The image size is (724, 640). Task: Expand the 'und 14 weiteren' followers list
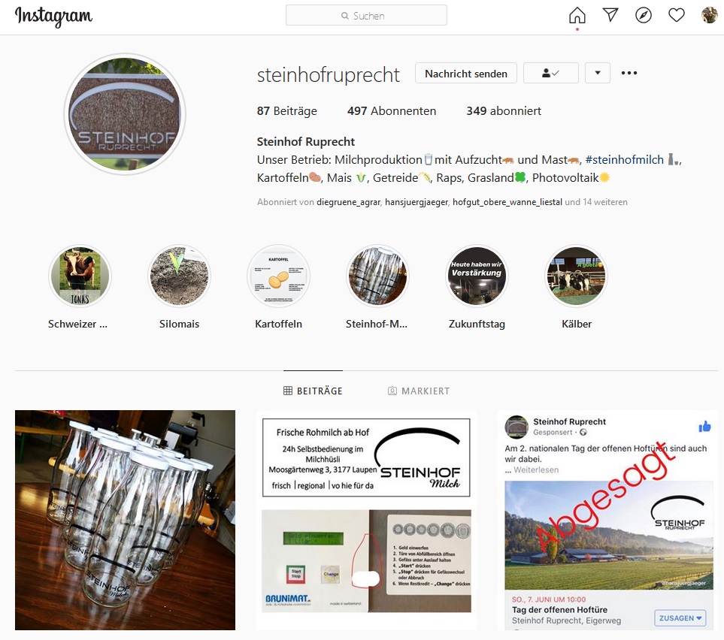[x=596, y=202]
